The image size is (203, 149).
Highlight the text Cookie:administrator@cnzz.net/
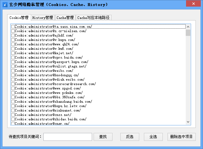pos(43,115)
